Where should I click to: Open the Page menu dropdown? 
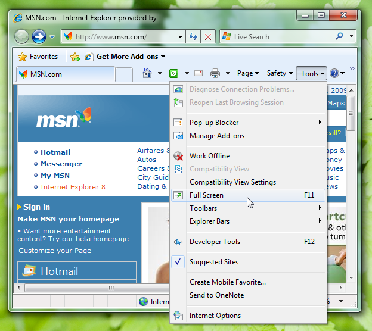(248, 73)
